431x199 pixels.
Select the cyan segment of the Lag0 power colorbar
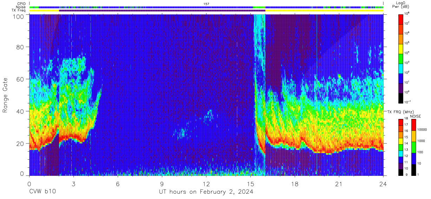tap(401, 68)
